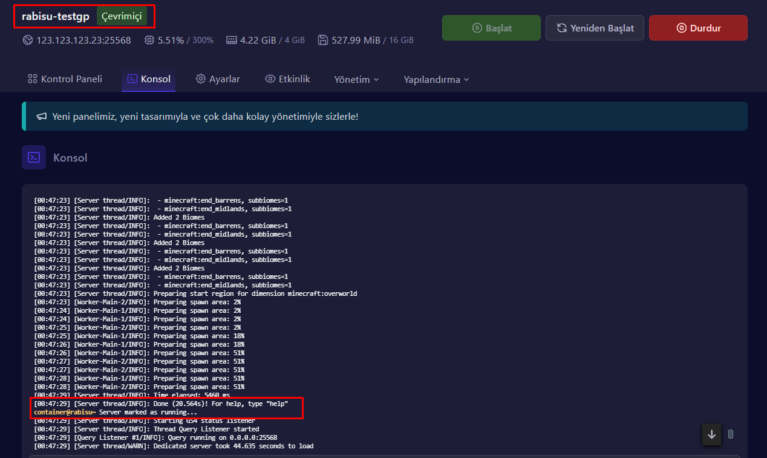767x458 pixels.
Task: Click the console scrollbar thumb
Action: (x=731, y=434)
